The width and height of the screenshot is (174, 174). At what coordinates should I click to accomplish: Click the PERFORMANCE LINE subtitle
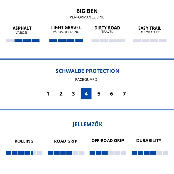(x=87, y=17)
